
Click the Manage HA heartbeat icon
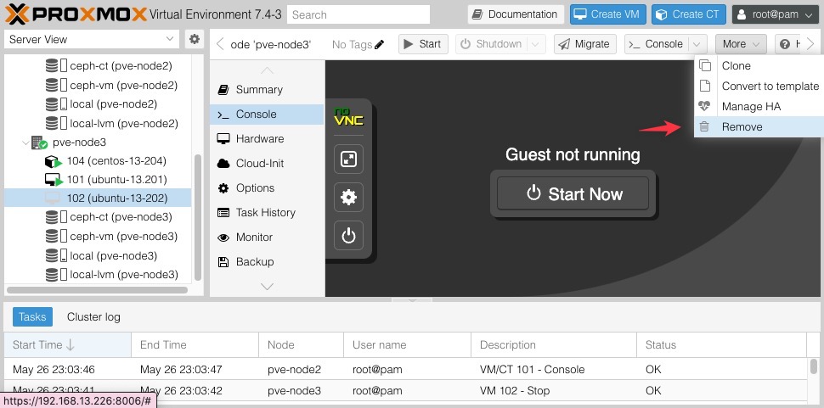(x=704, y=107)
